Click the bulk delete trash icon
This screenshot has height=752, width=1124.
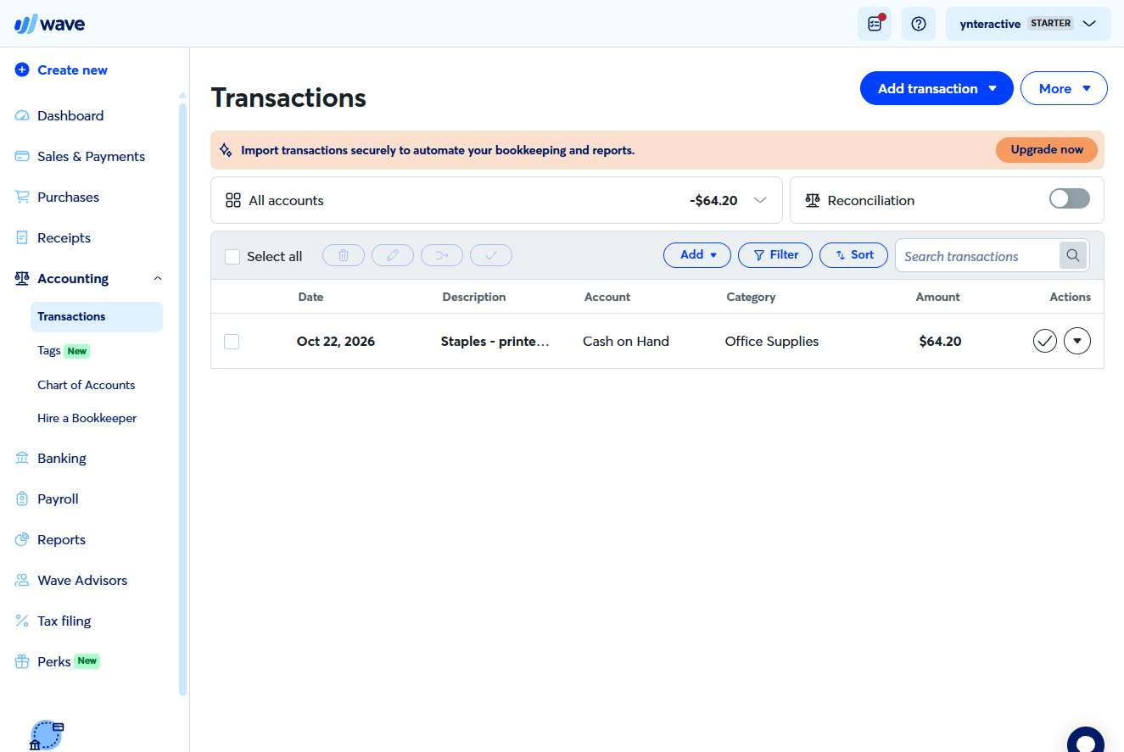[x=344, y=255]
